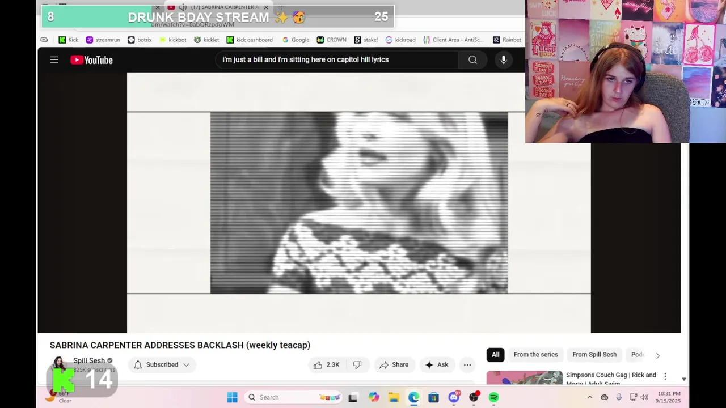The height and width of the screenshot is (408, 726).
Task: Click the video player to pause playback
Action: [359, 203]
